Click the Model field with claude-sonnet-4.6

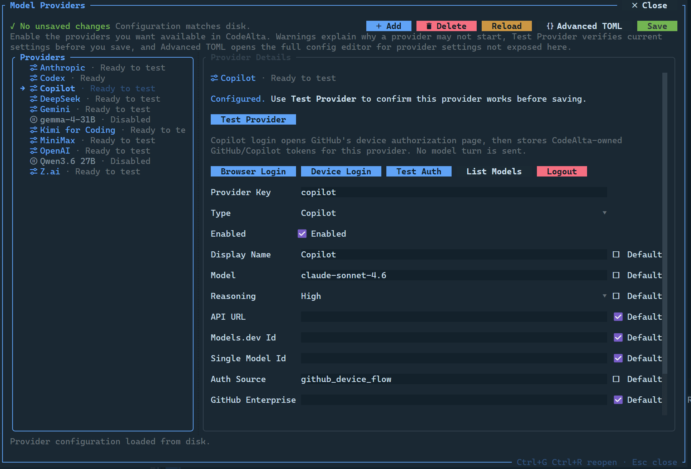click(x=454, y=275)
